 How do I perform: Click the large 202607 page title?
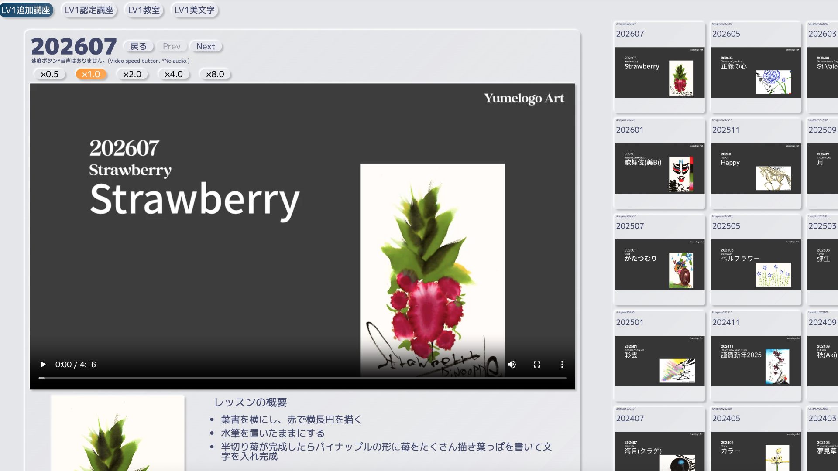point(74,46)
